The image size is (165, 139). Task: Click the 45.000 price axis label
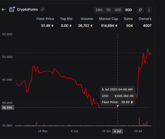click(7, 80)
